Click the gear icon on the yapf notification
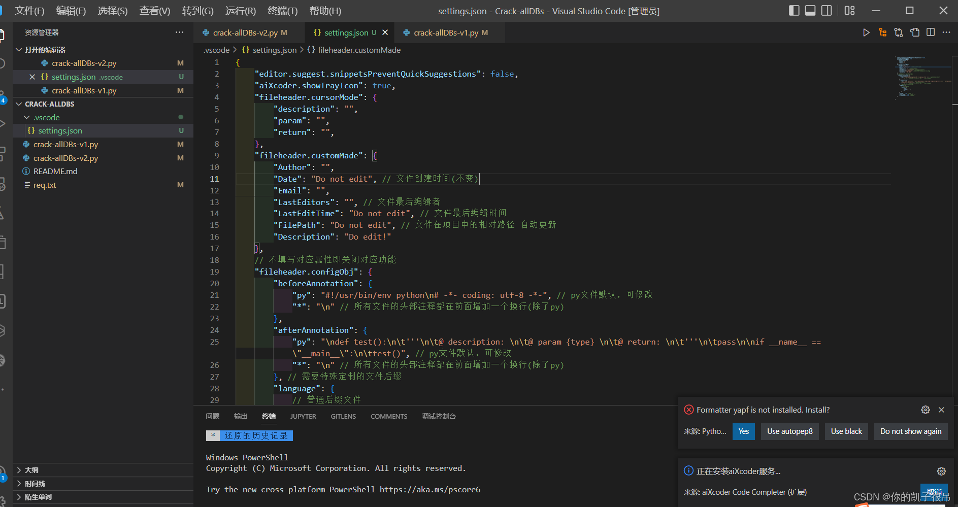 click(925, 410)
